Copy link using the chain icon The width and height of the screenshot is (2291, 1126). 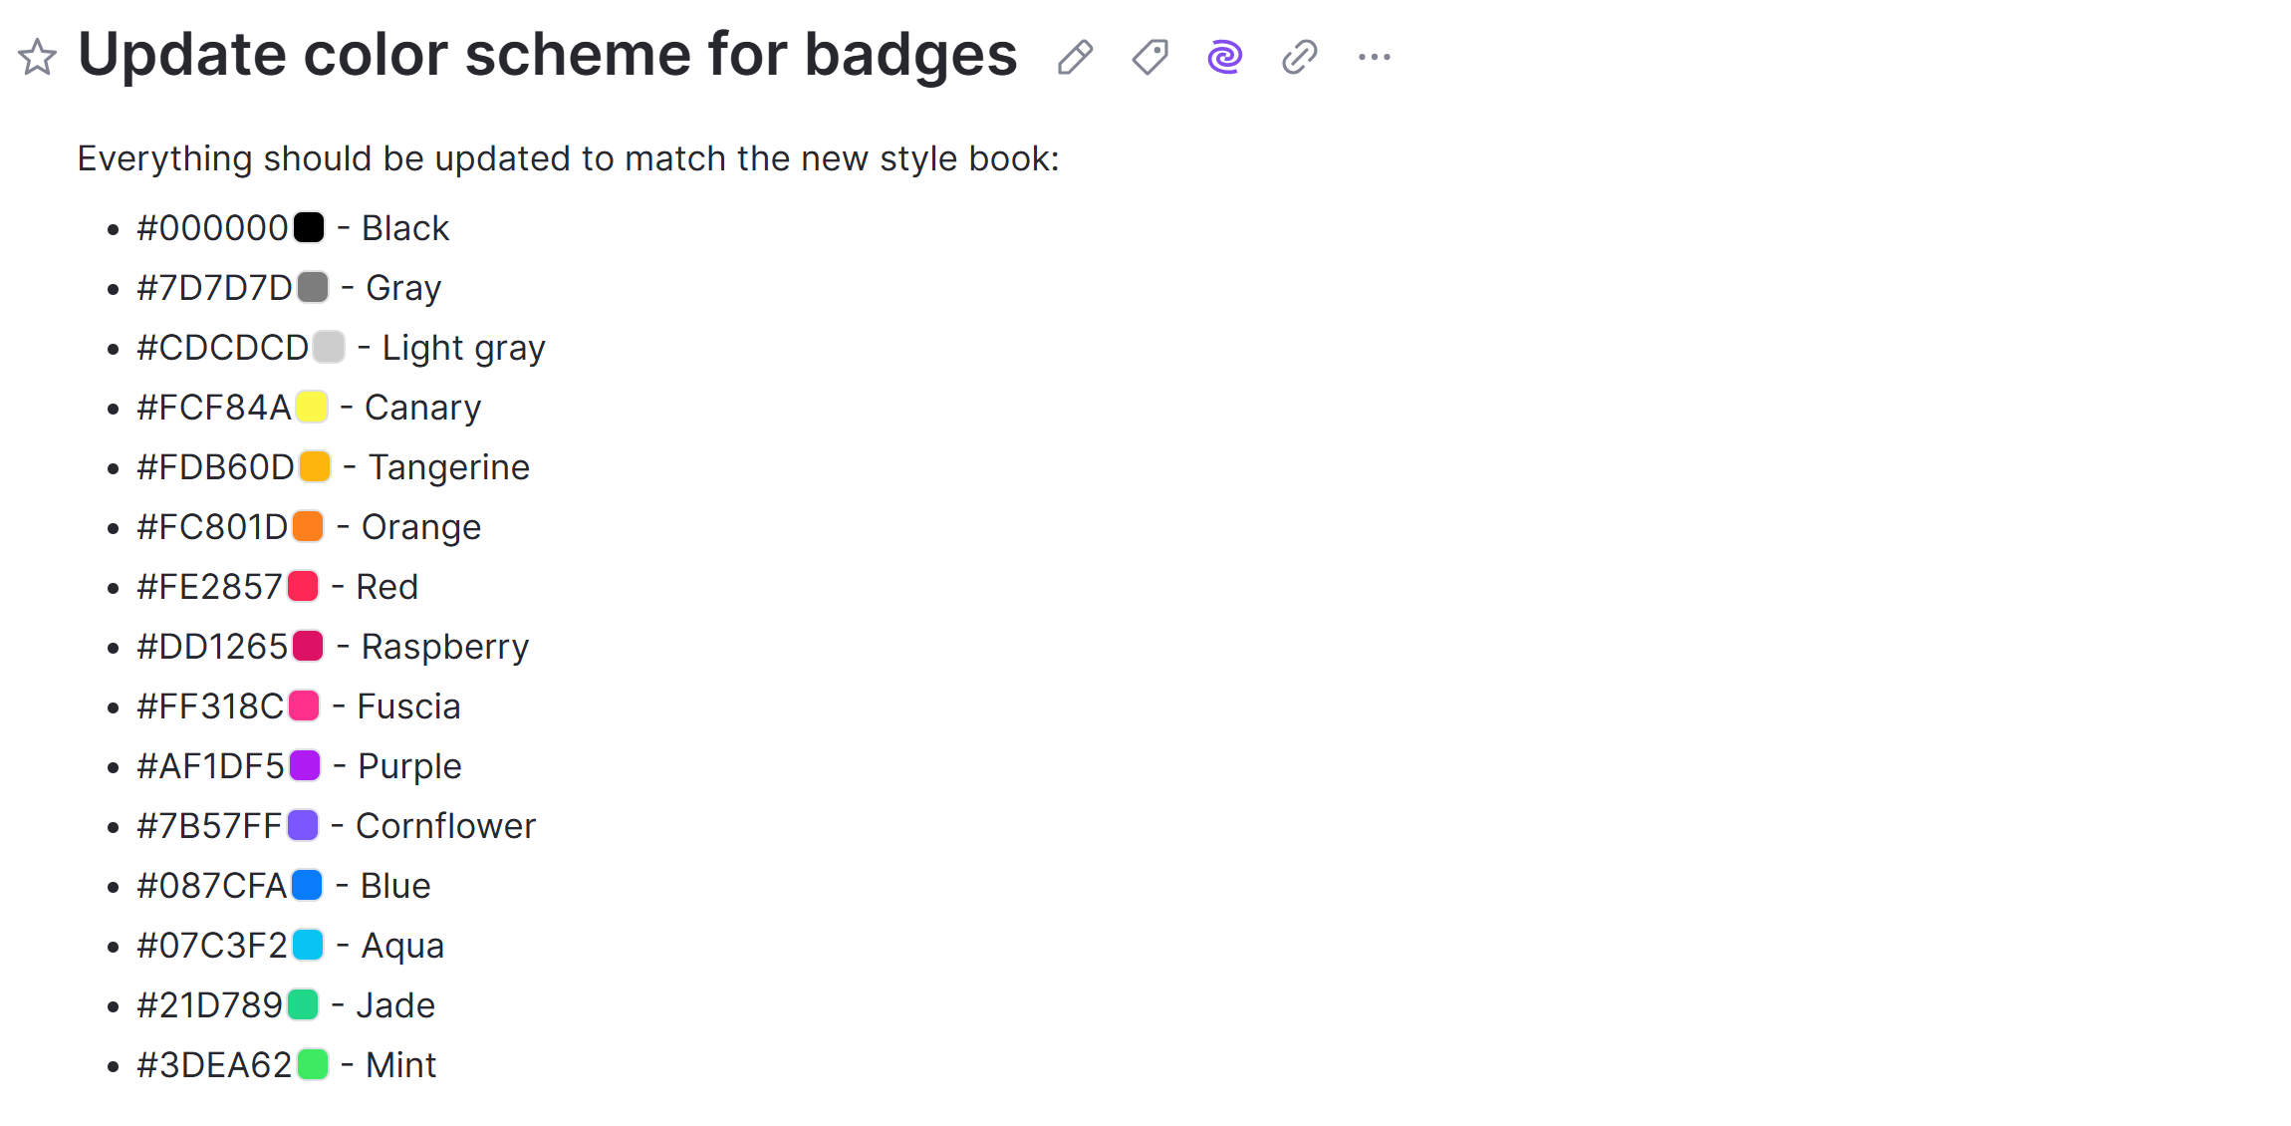pyautogui.click(x=1299, y=57)
